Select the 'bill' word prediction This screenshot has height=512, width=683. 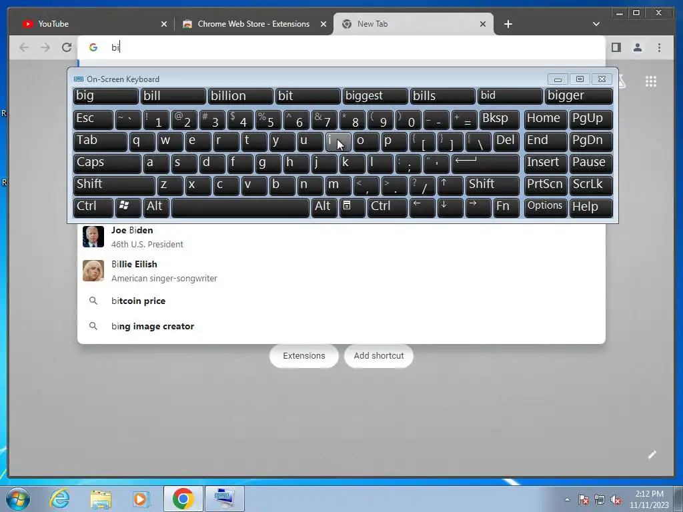coord(173,96)
